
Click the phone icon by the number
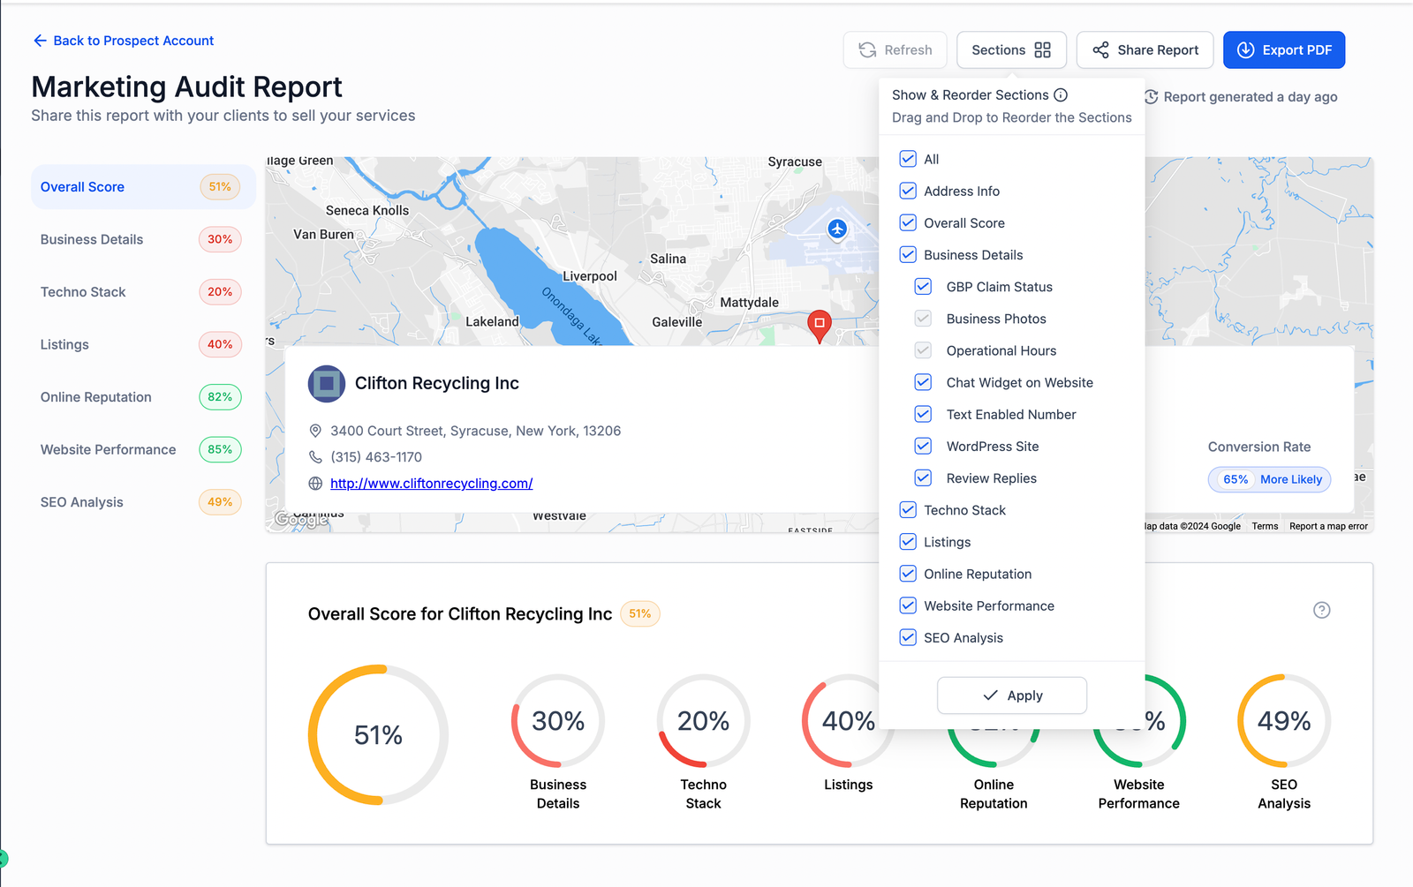[315, 457]
